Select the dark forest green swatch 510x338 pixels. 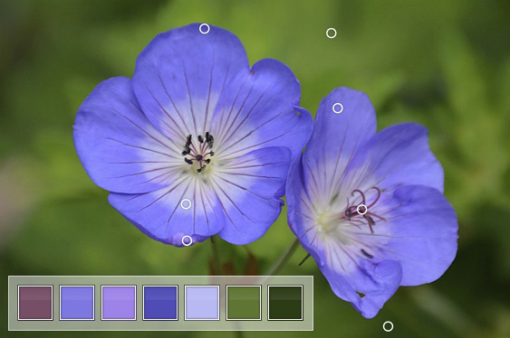[285, 303]
